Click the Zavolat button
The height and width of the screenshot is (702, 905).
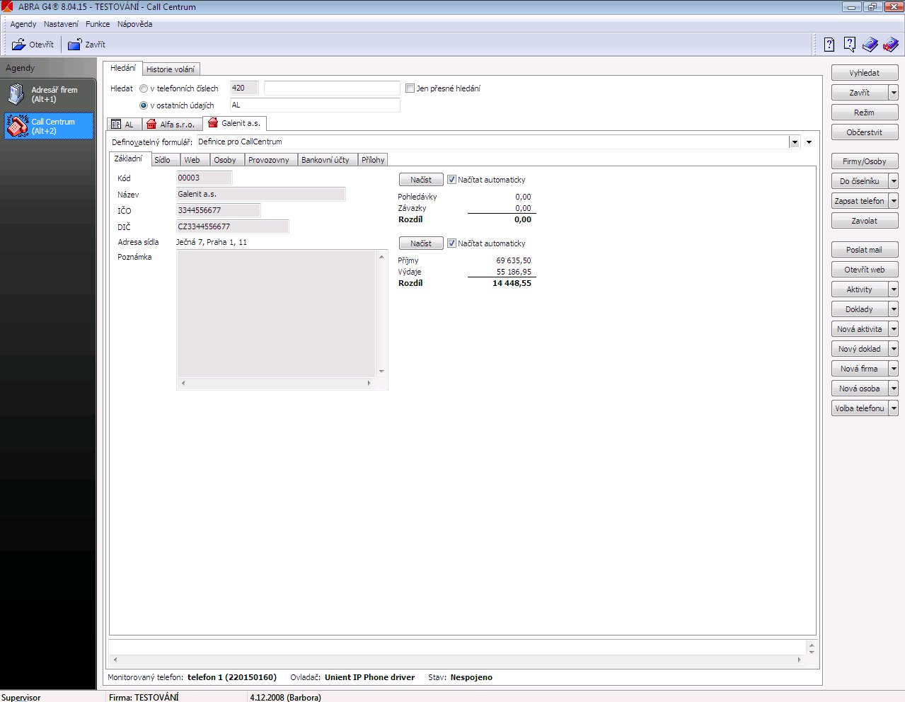point(865,221)
